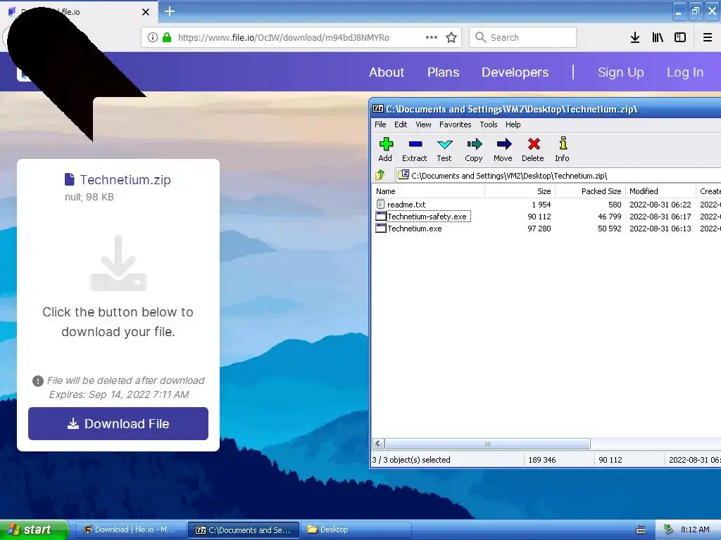721x540 pixels.
Task: Open the Firefox hamburger menu
Action: pos(708,38)
